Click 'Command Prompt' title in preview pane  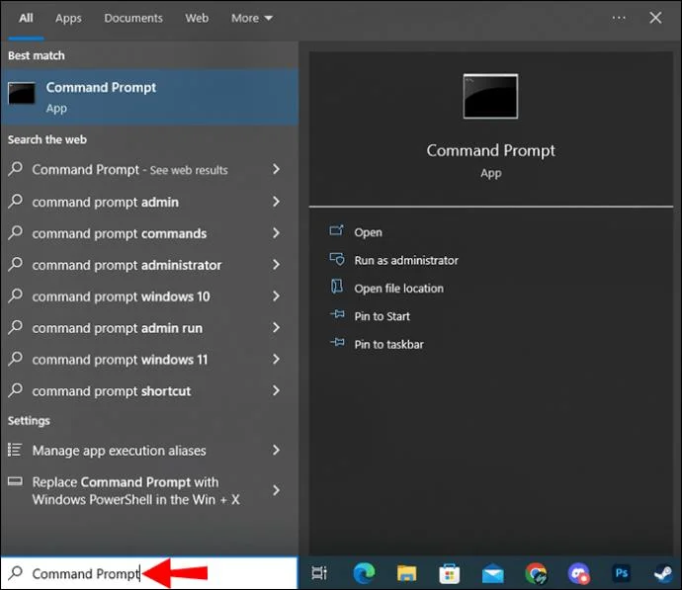(x=490, y=151)
